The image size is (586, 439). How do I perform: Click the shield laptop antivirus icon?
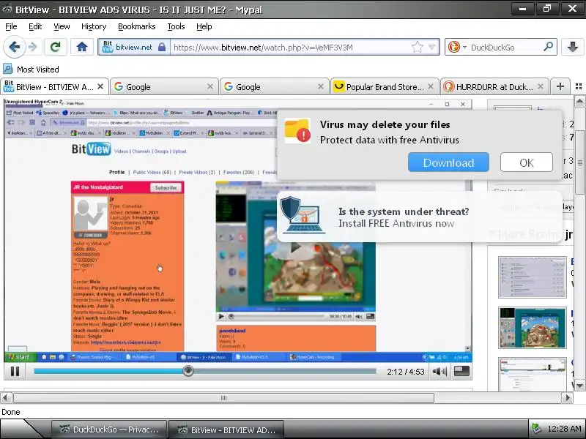pos(303,215)
